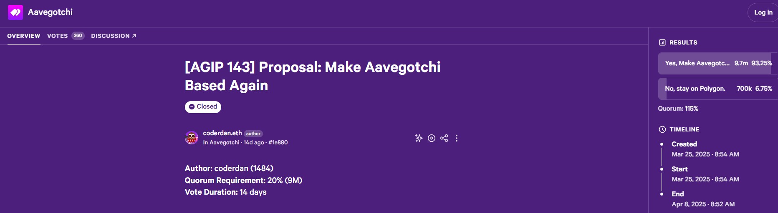The image size is (778, 213).
Task: Select the Overview tab
Action: coord(24,36)
